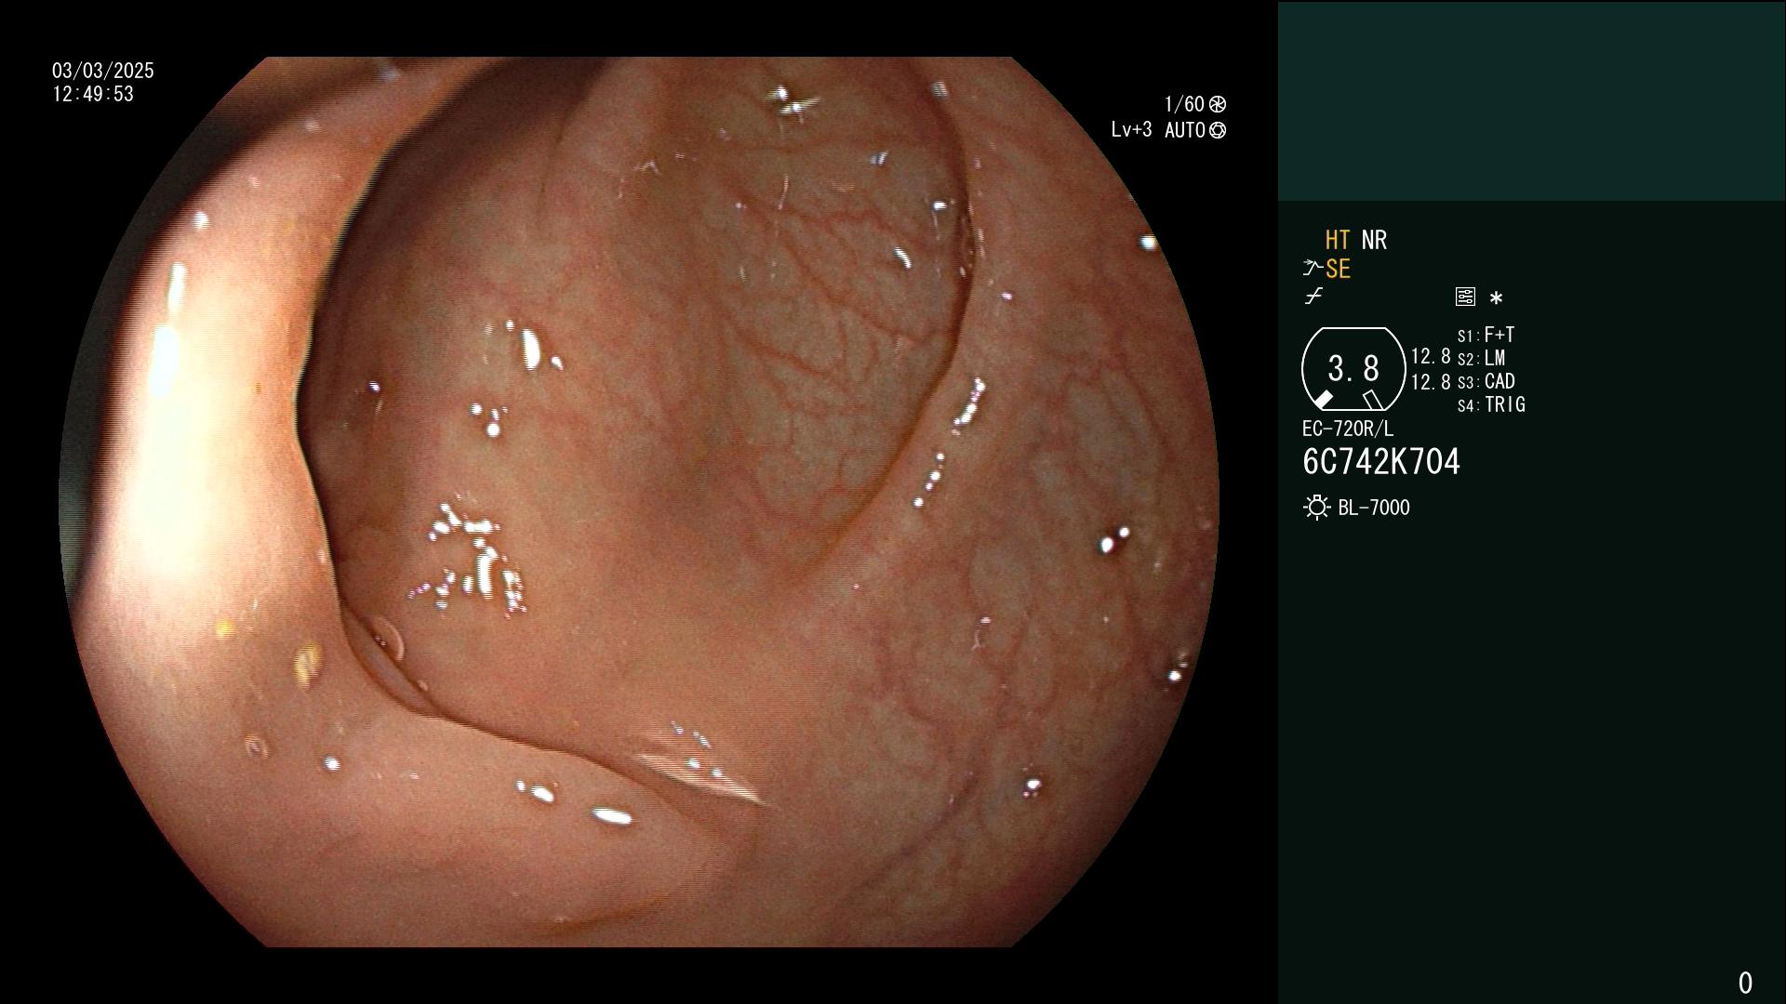Click the settings sliders icon
The height and width of the screenshot is (1004, 1786).
(x=1465, y=297)
